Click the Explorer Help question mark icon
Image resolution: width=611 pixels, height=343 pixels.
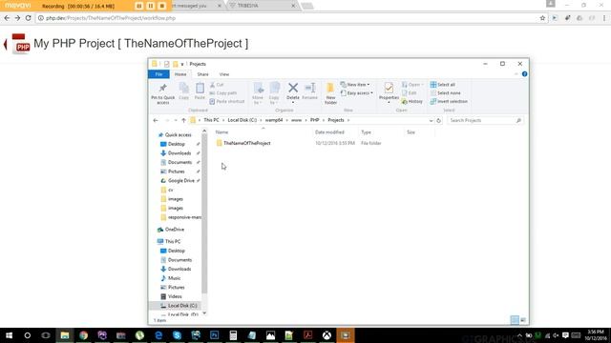(x=524, y=74)
